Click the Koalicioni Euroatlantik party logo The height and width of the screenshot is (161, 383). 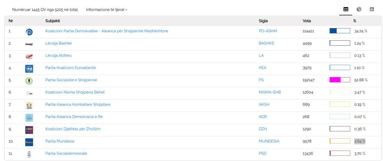click(x=29, y=69)
